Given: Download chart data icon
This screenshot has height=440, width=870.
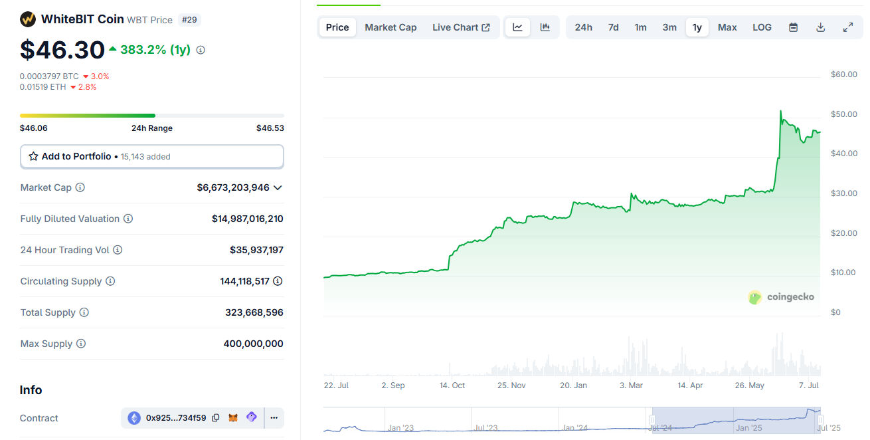Looking at the screenshot, I should (x=820, y=27).
